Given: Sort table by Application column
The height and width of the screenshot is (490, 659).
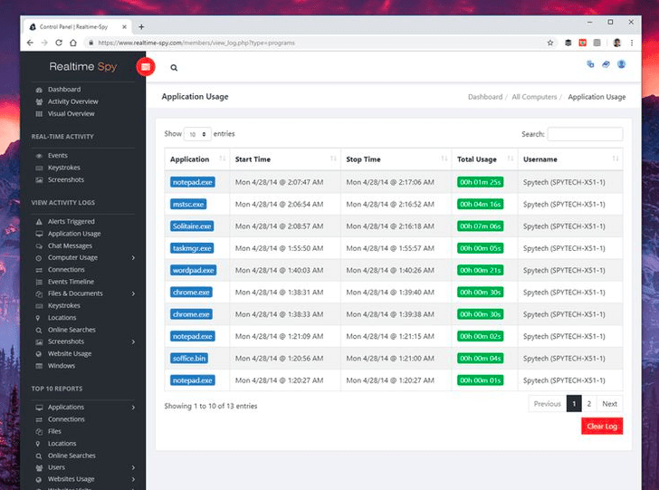Looking at the screenshot, I should click(196, 159).
